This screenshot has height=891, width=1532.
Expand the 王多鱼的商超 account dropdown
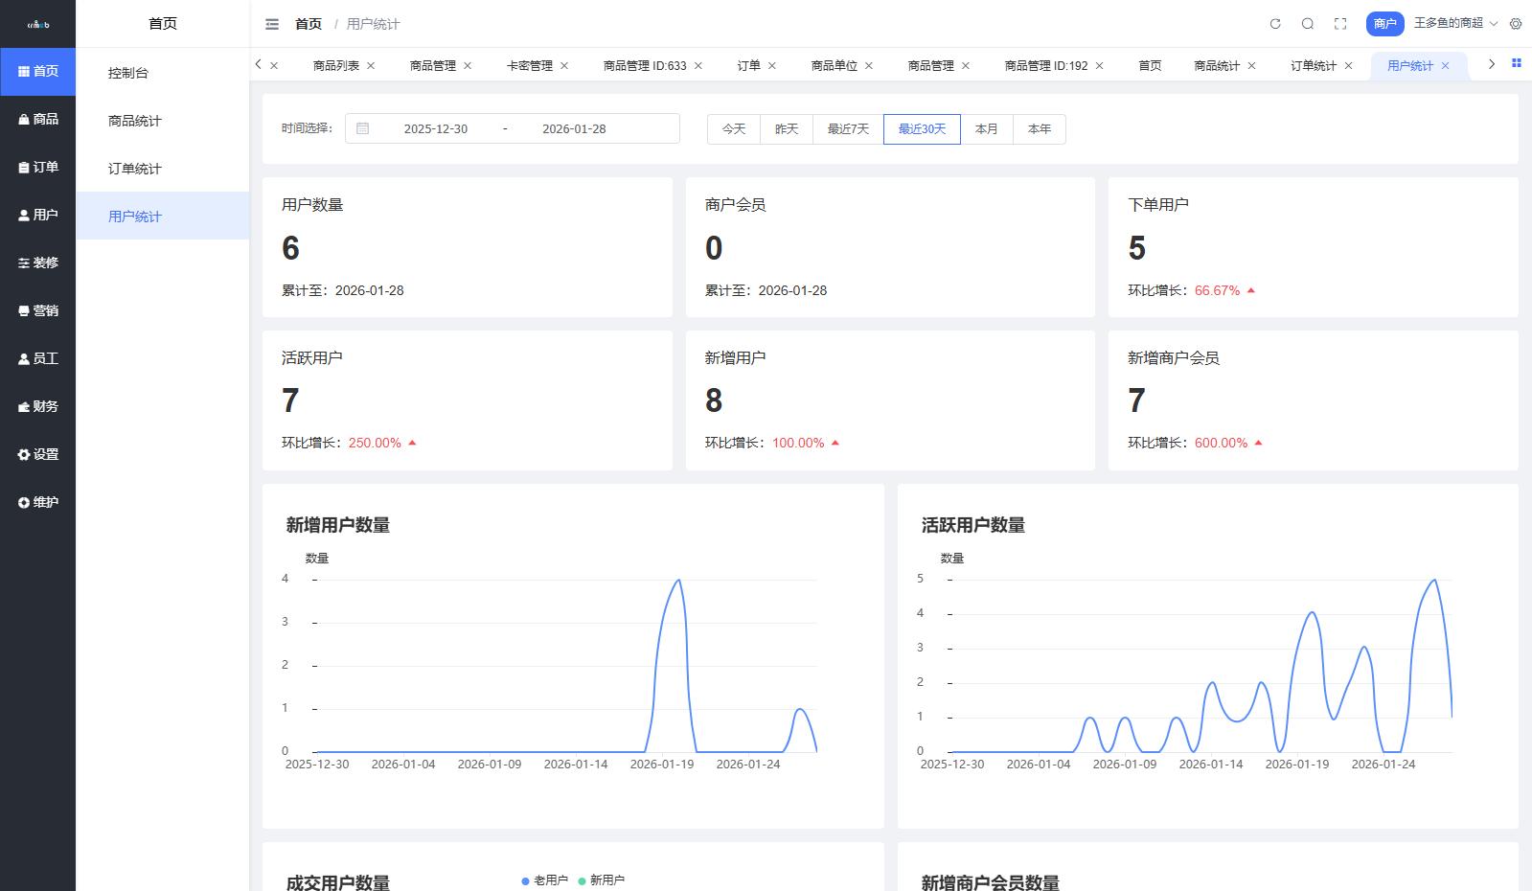[x=1454, y=23]
